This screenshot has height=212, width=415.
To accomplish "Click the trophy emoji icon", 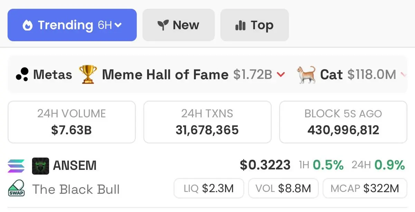I will (x=88, y=74).
